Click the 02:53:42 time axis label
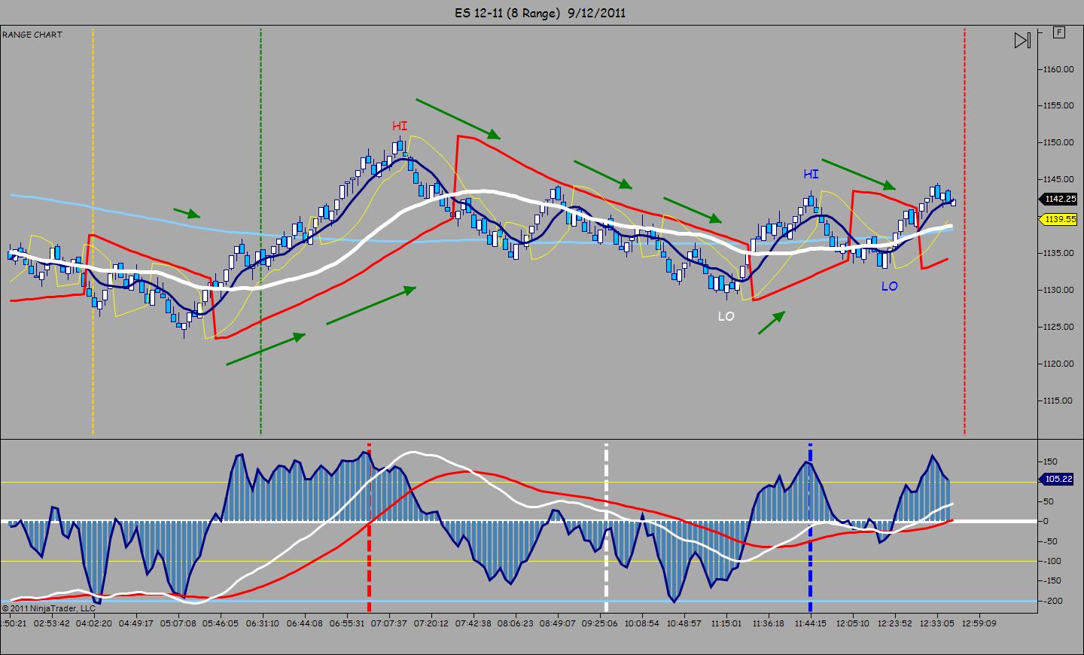 [x=52, y=623]
